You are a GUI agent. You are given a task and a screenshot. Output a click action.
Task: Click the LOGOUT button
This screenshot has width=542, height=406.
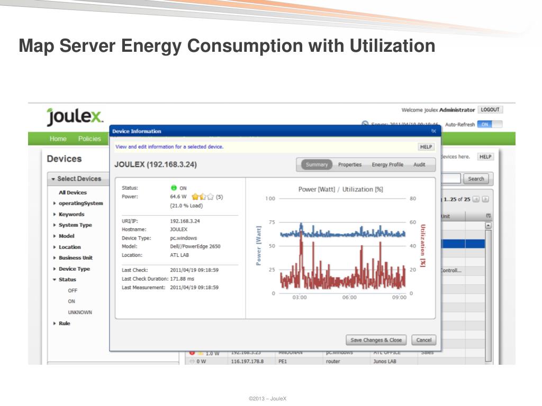490,110
